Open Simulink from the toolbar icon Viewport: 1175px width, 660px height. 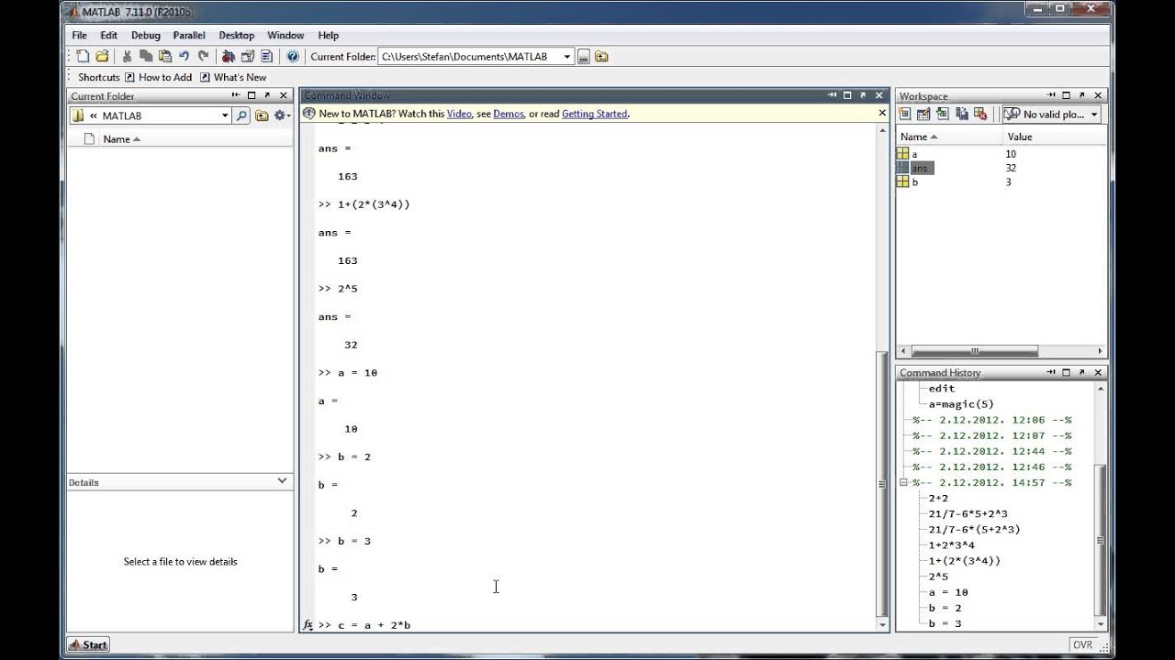(229, 56)
